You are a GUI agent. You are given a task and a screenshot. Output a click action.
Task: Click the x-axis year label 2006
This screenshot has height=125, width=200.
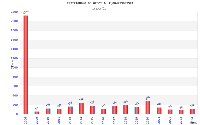25,120
